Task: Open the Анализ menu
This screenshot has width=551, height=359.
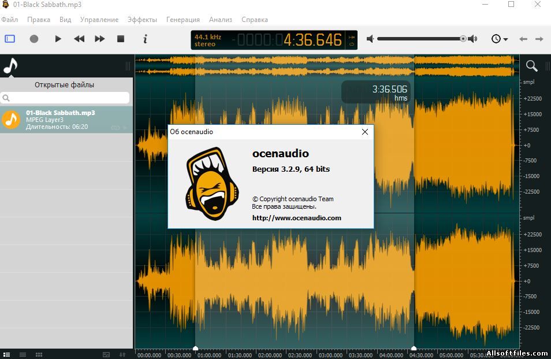Action: pos(220,20)
